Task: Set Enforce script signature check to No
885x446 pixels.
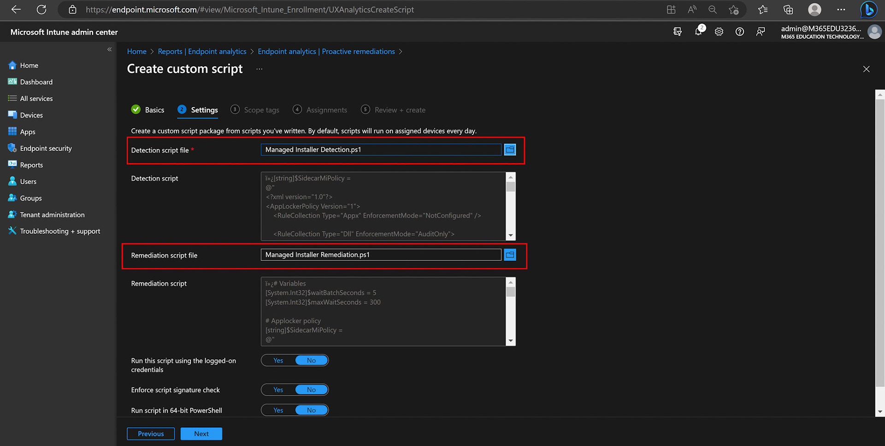Action: click(312, 390)
